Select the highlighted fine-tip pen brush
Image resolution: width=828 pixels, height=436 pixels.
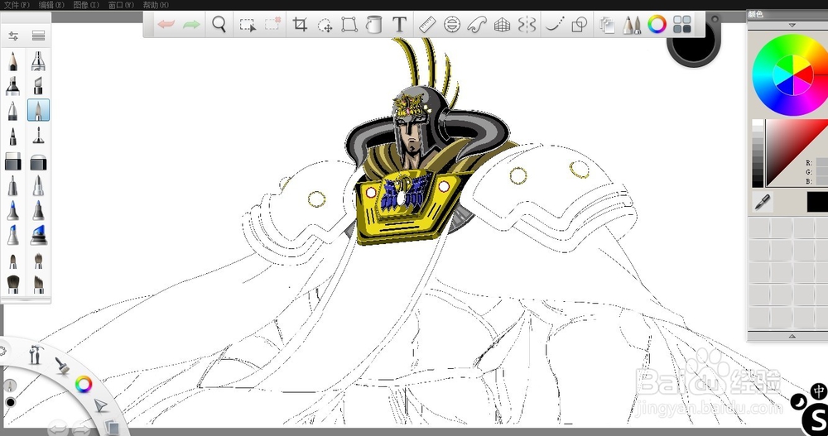tap(38, 110)
